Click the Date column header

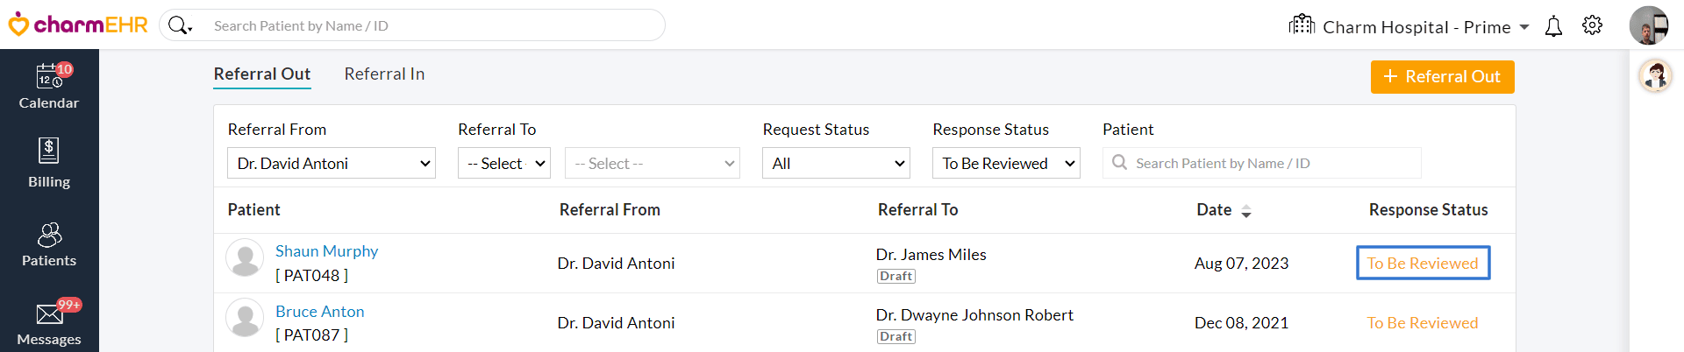(1214, 210)
